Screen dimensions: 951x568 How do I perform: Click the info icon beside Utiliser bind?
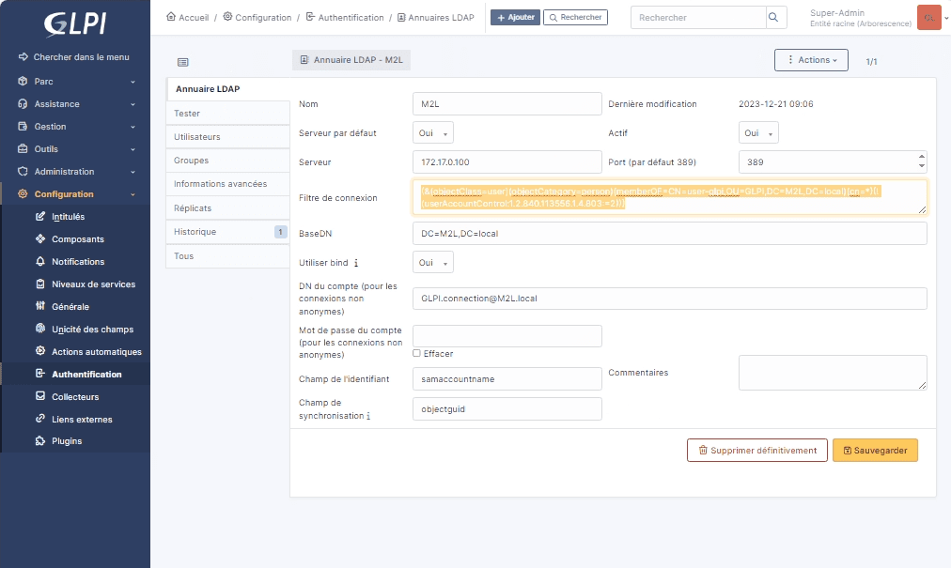click(356, 264)
